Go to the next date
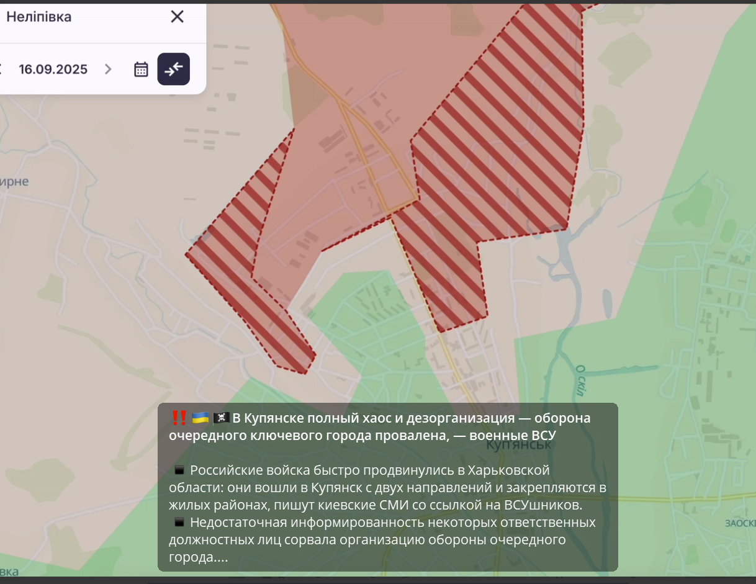This screenshot has width=756, height=584. pos(108,69)
